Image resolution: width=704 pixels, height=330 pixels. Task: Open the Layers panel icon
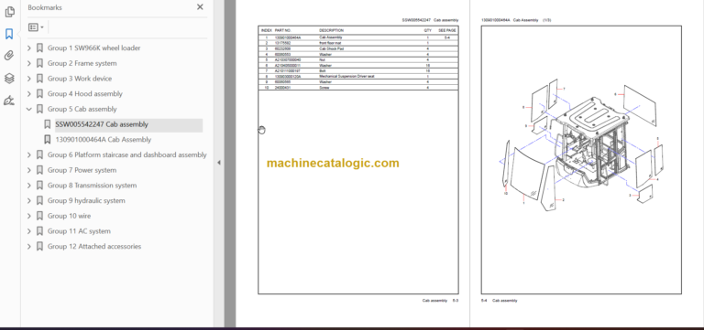[x=9, y=79]
